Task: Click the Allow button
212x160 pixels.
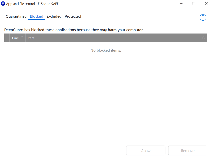Action: coord(145,150)
